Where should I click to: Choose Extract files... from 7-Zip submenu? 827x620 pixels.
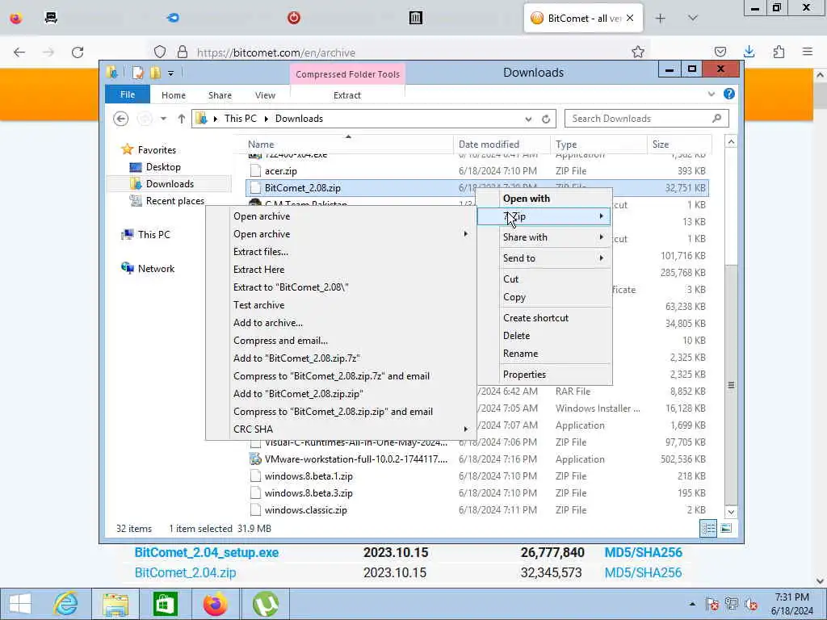click(x=261, y=252)
